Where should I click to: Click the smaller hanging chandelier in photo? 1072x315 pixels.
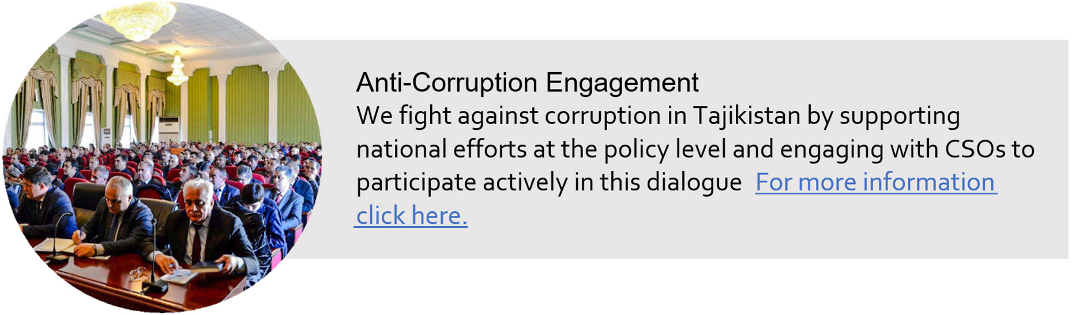click(177, 70)
